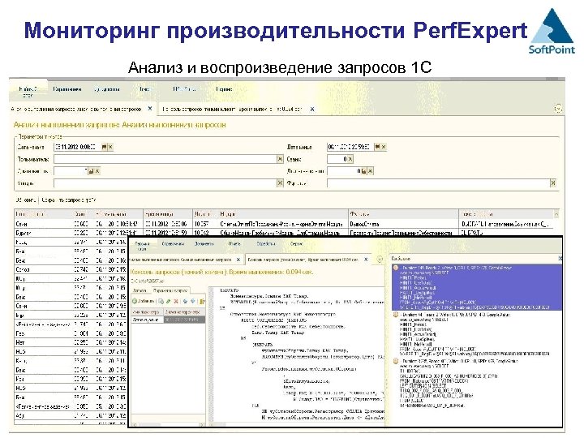Viewport: 584px width, 438px height.
Task: Open Обработки menu in overlay window
Action: point(266,243)
